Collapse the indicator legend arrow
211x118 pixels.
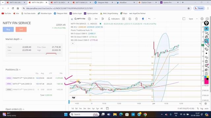tap(73, 43)
